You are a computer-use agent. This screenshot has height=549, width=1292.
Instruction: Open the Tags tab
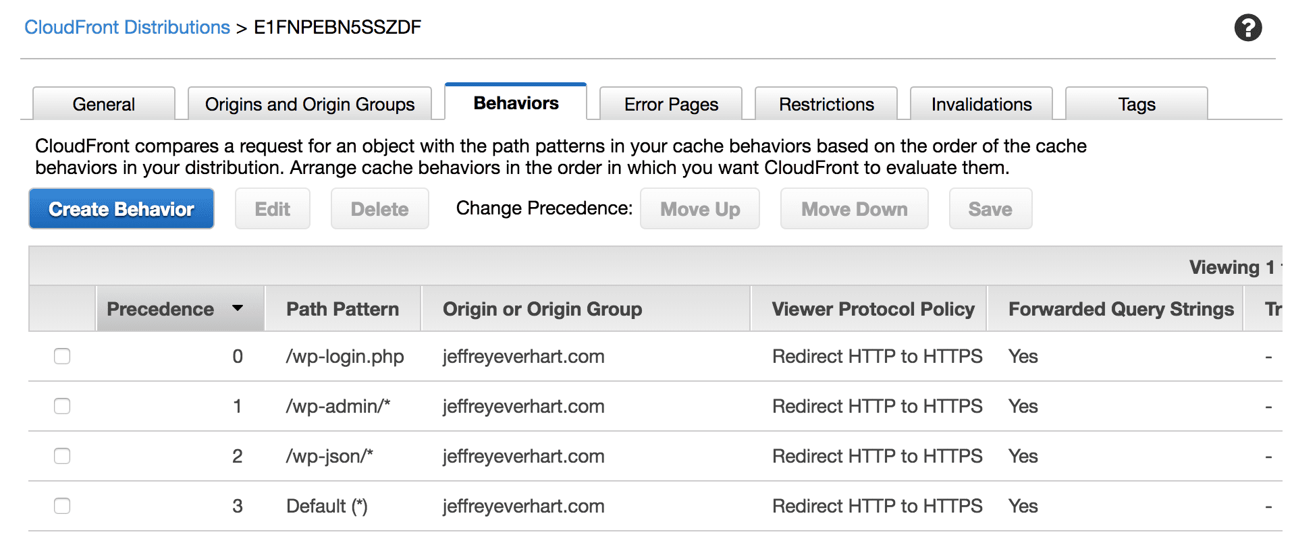(1136, 104)
